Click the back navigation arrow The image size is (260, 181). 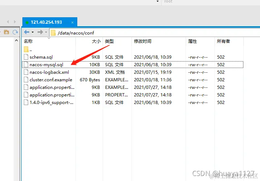click(27, 32)
